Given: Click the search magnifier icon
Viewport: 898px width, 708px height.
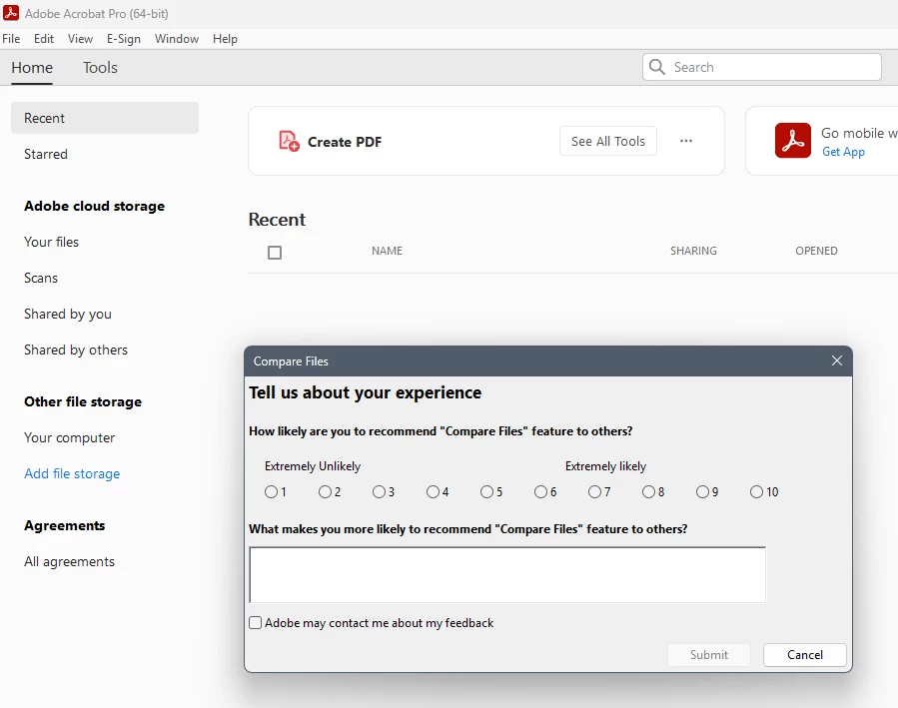Looking at the screenshot, I should (x=657, y=67).
